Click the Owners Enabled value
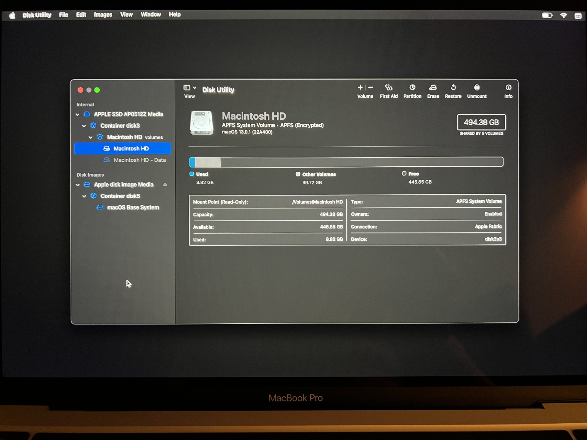This screenshot has height=440, width=587. click(x=493, y=214)
